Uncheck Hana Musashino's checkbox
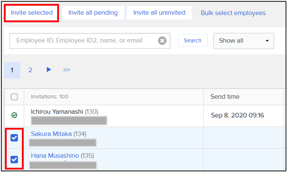The width and height of the screenshot is (287, 172). [x=14, y=159]
